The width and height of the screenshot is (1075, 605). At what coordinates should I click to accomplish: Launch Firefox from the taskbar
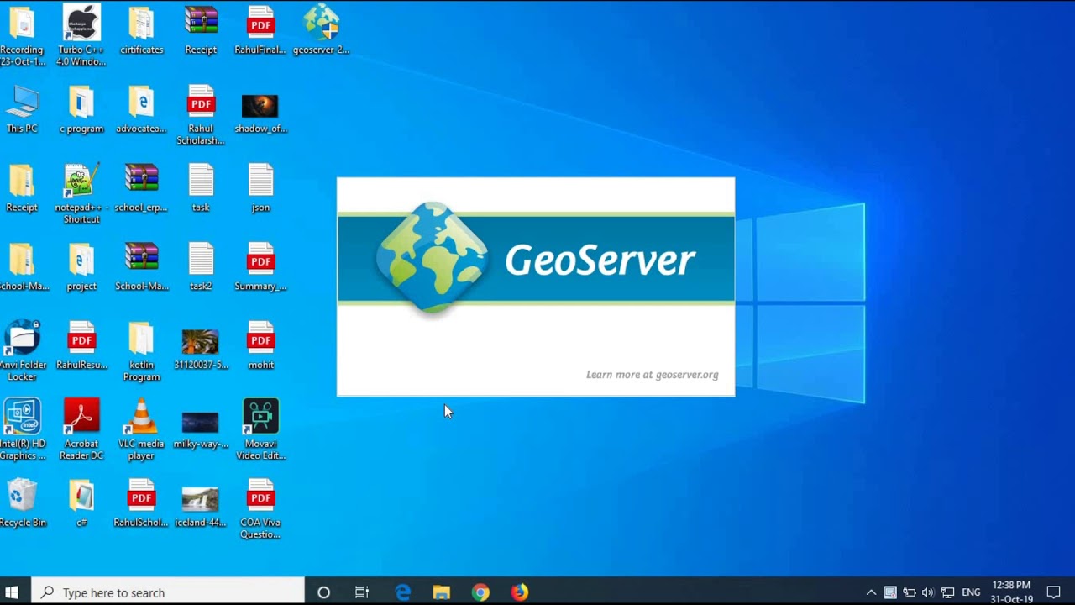[x=520, y=592]
